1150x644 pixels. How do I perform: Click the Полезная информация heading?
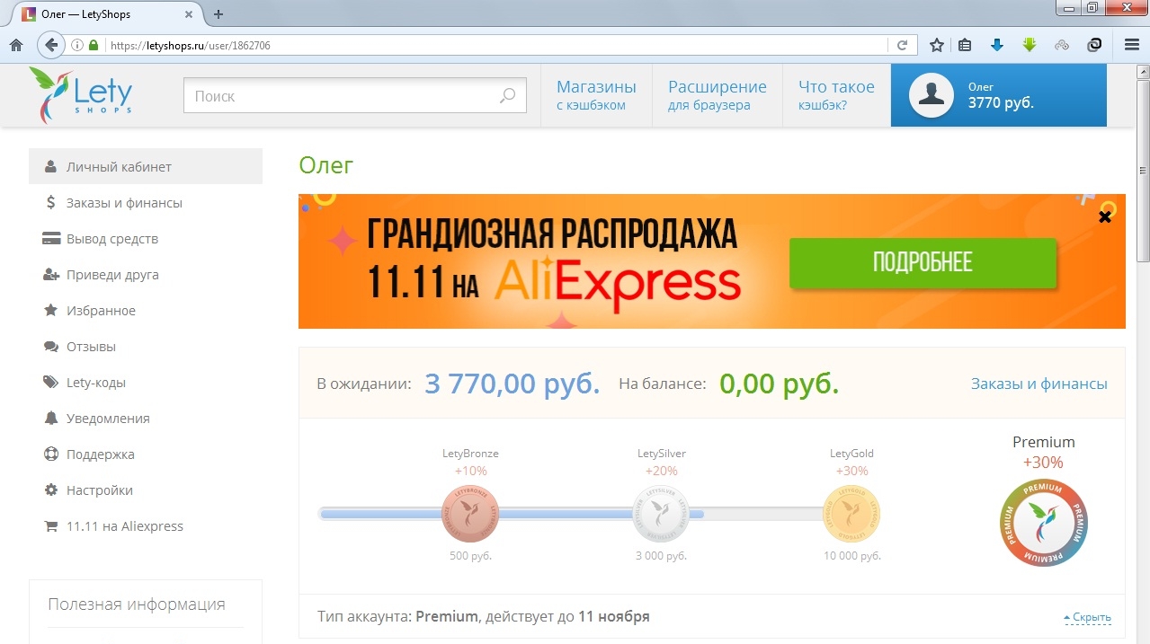click(137, 604)
